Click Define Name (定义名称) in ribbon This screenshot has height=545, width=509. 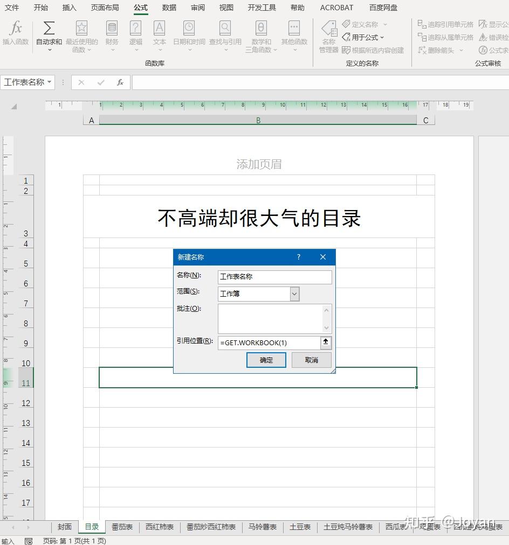(360, 24)
